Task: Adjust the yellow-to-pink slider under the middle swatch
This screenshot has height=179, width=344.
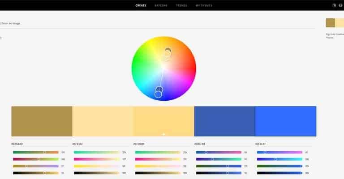Action: point(158,166)
